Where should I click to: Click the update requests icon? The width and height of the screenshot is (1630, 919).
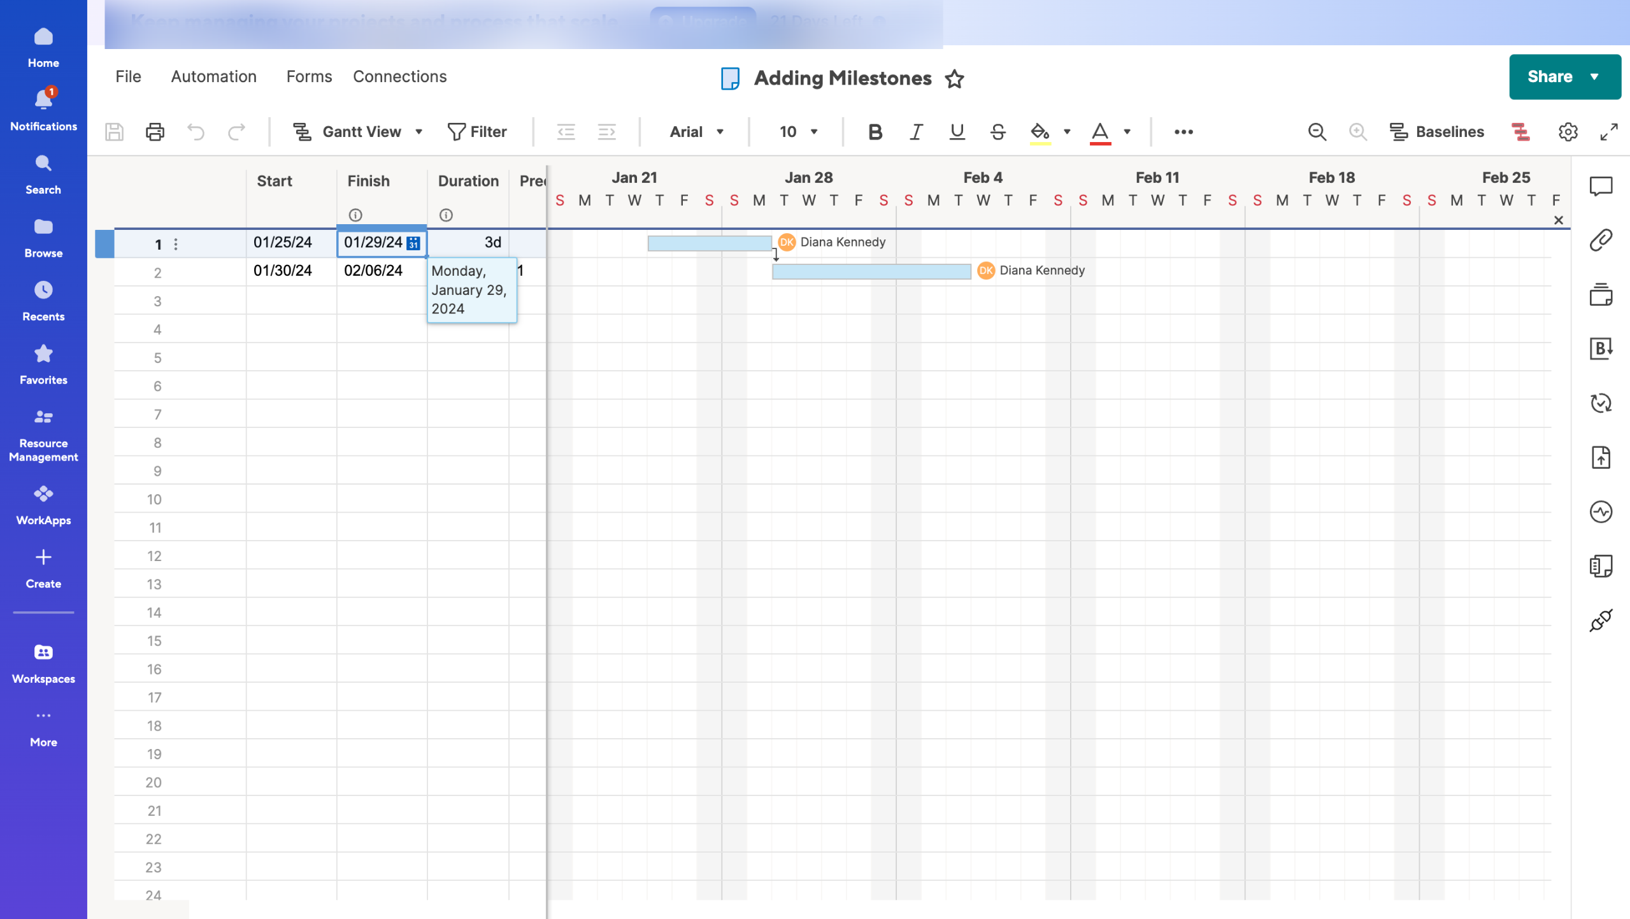(x=1600, y=403)
